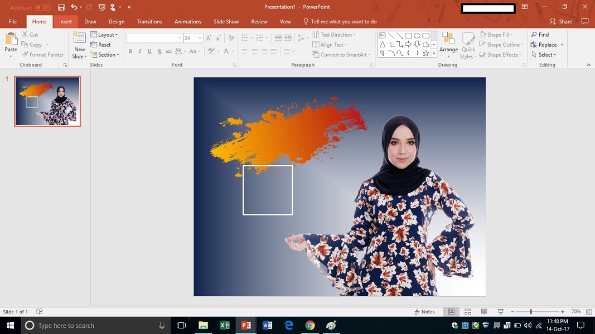Align text to the right
This screenshot has width=595, height=334.
point(264,51)
